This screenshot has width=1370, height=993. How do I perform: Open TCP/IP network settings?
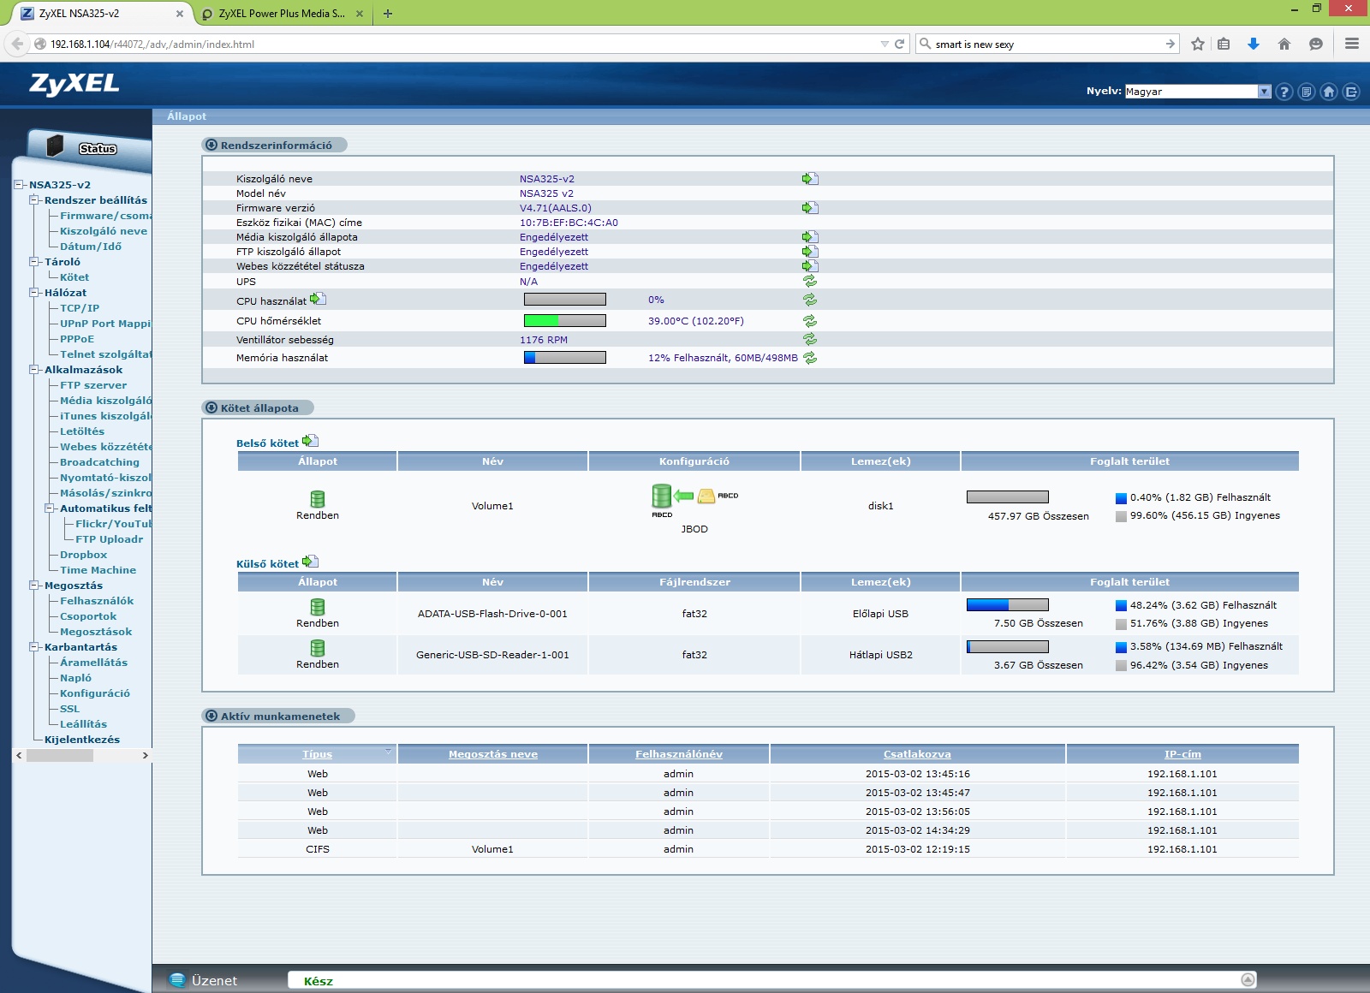pyautogui.click(x=80, y=308)
